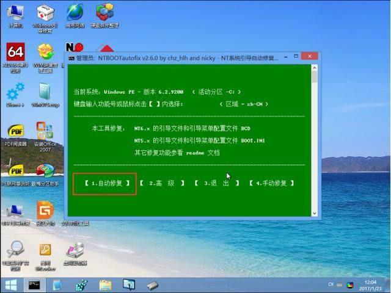Click the Windows Start button
The height and width of the screenshot is (293, 391).
coord(11,285)
